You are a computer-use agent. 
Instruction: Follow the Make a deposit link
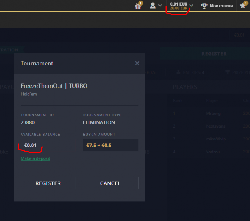(35, 158)
